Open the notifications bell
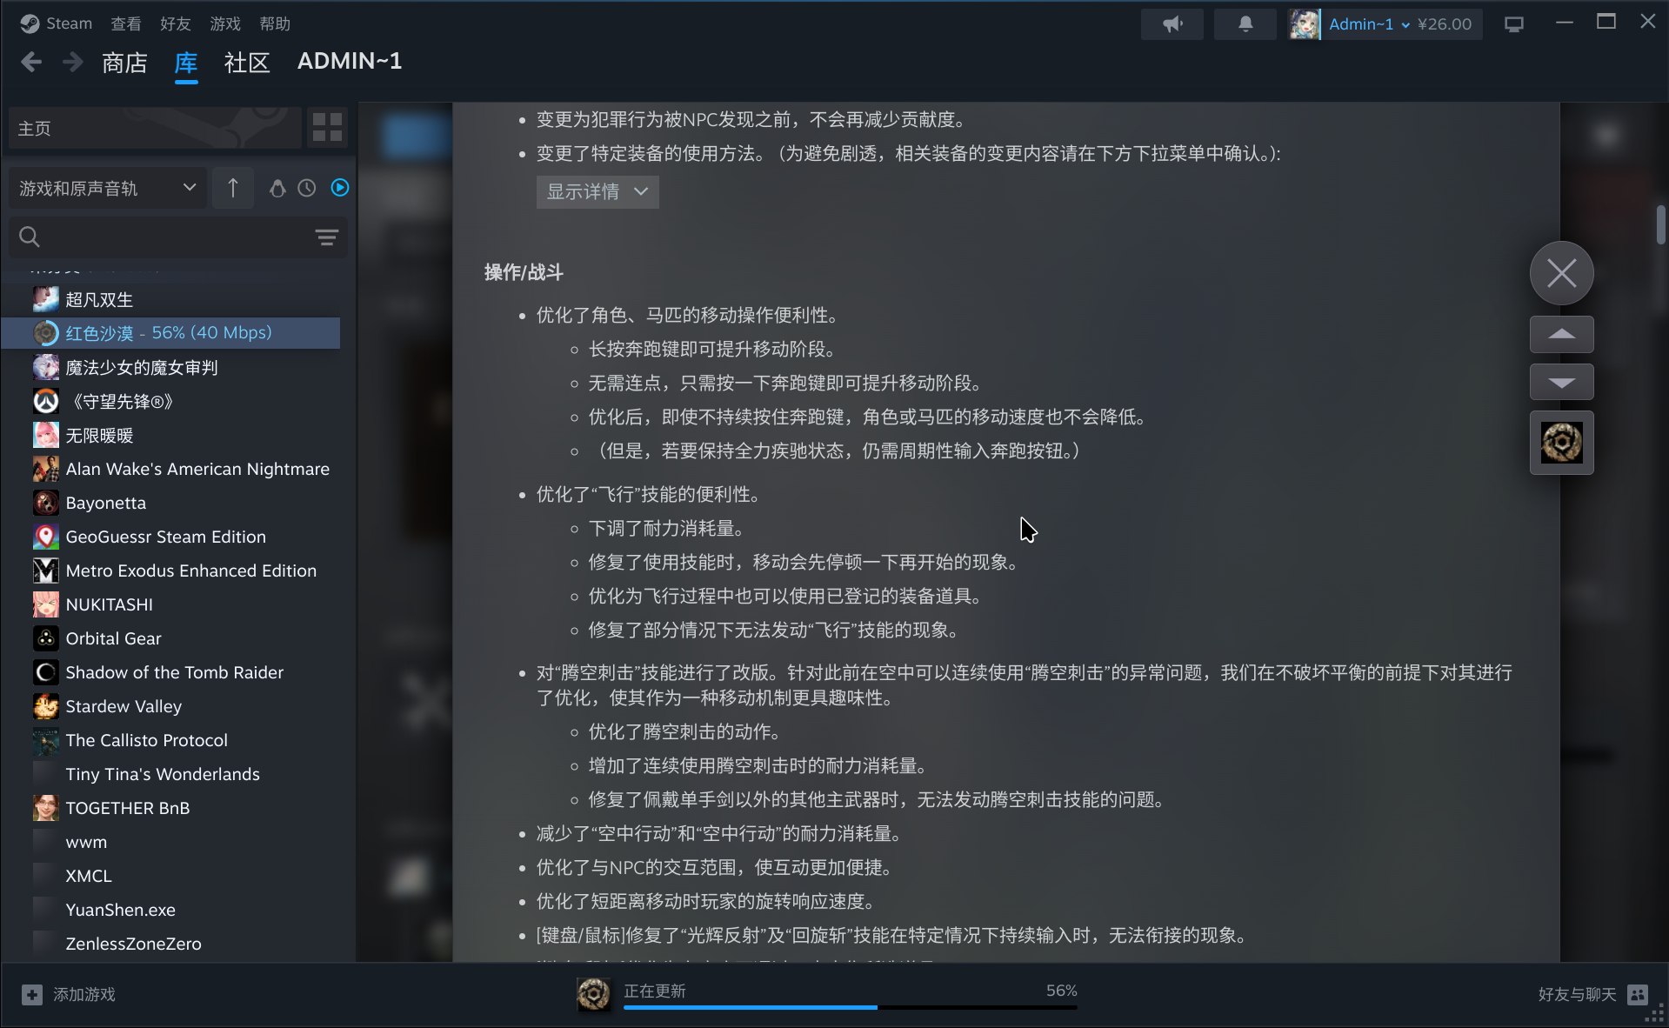The height and width of the screenshot is (1028, 1669). [x=1245, y=23]
